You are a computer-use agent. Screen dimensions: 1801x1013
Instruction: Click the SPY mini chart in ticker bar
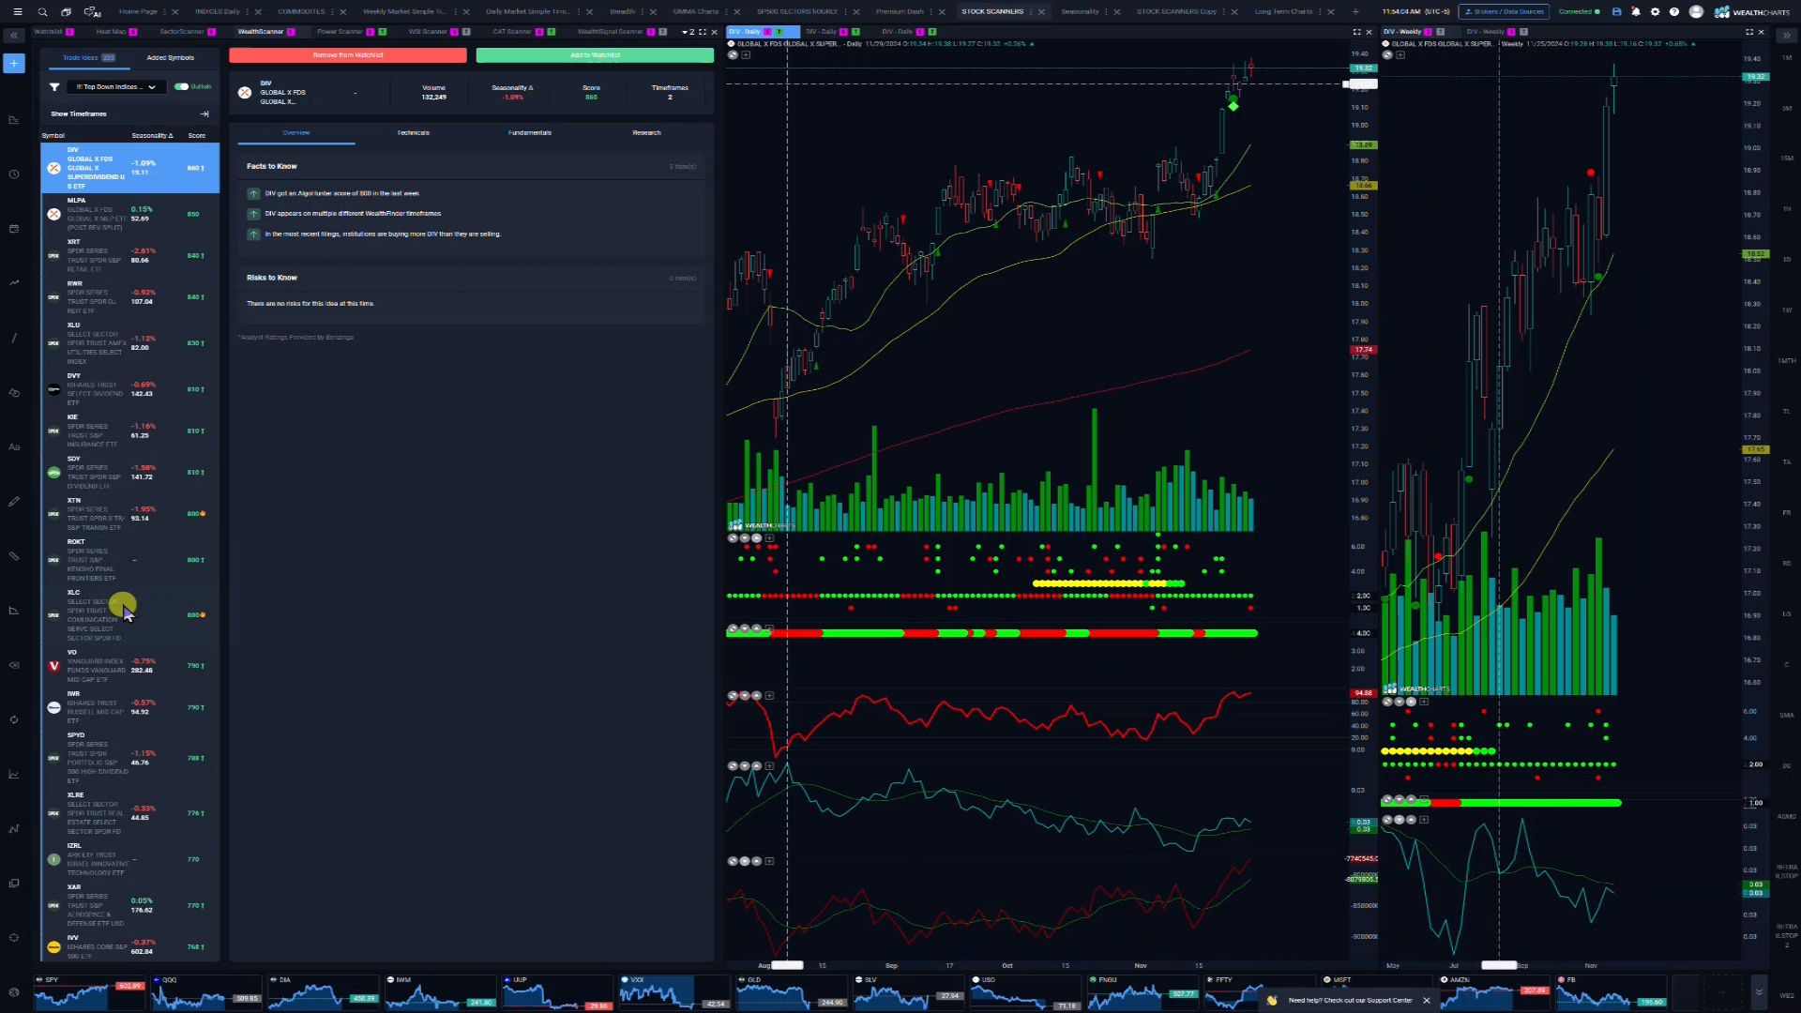pyautogui.click(x=89, y=992)
